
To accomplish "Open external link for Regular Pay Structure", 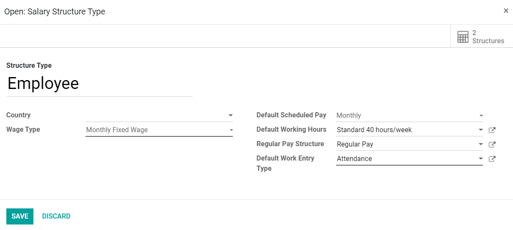I will [x=492, y=144].
